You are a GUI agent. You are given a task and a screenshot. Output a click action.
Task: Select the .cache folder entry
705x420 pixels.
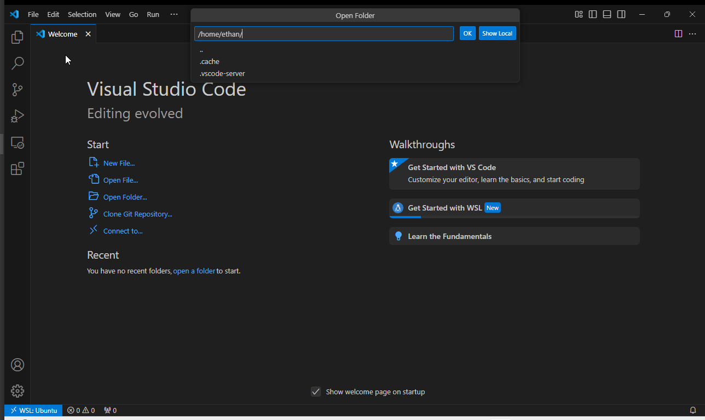(x=210, y=62)
